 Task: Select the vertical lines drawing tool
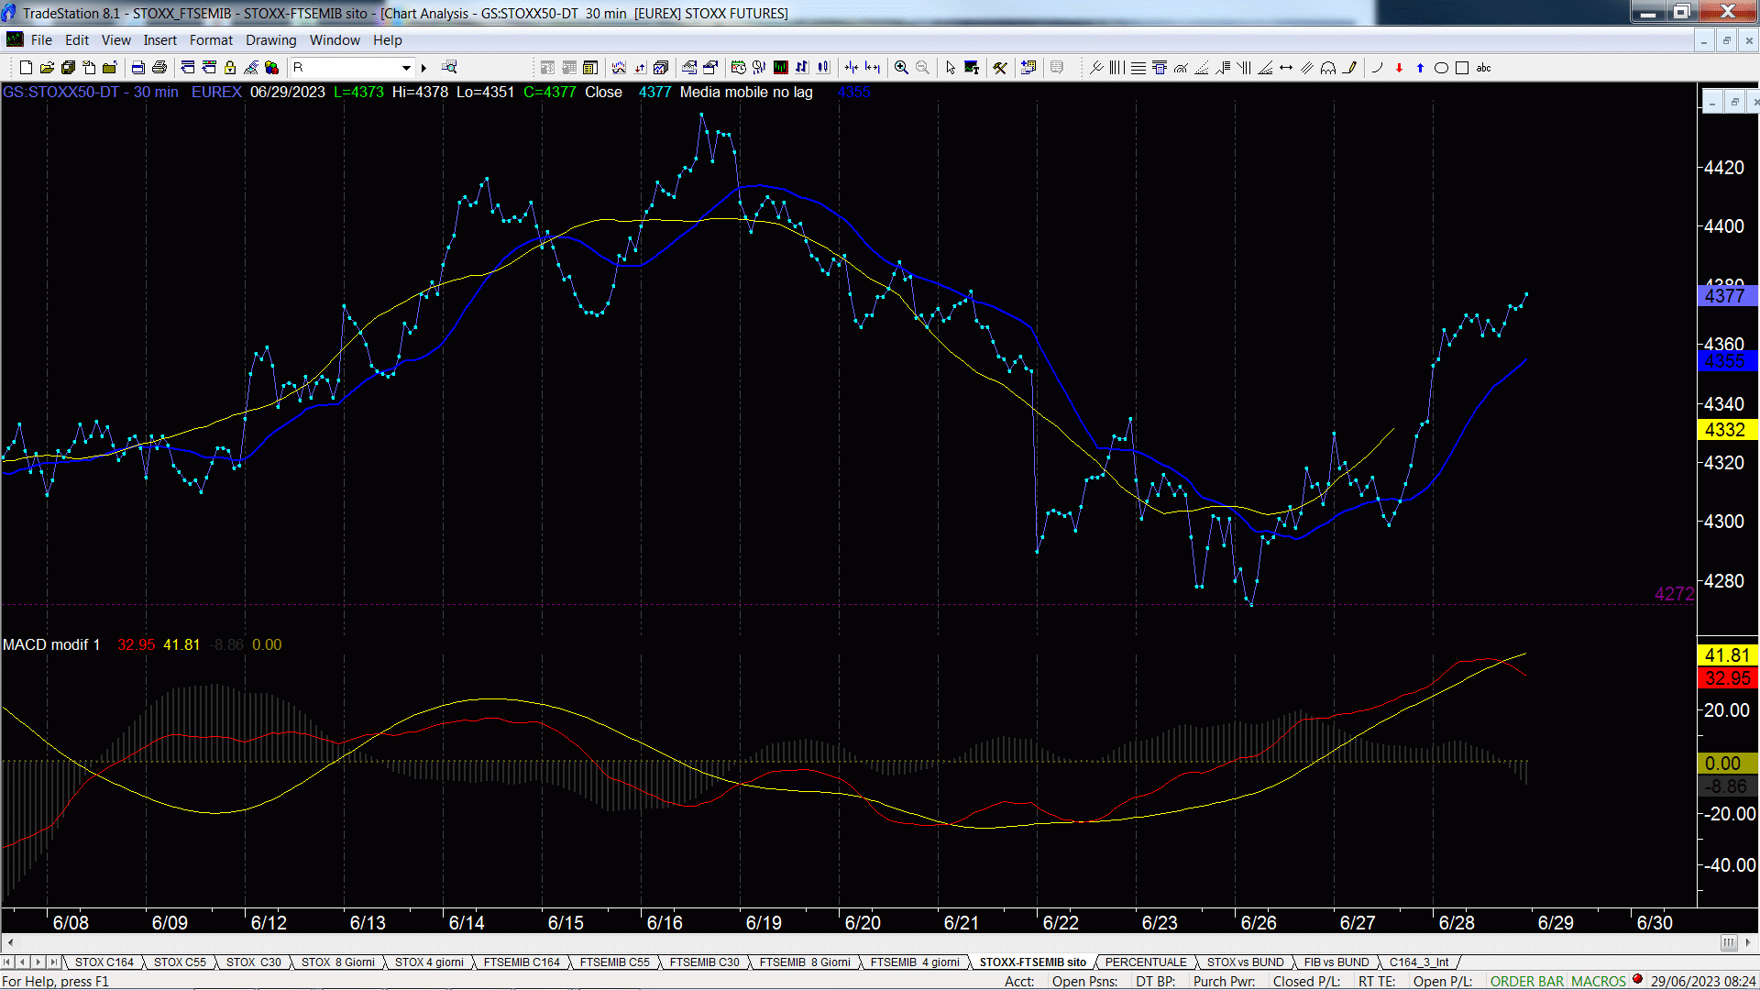(x=1116, y=68)
